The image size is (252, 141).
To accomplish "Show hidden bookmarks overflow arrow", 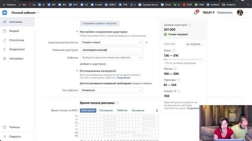I will pyautogui.click(x=248, y=5).
